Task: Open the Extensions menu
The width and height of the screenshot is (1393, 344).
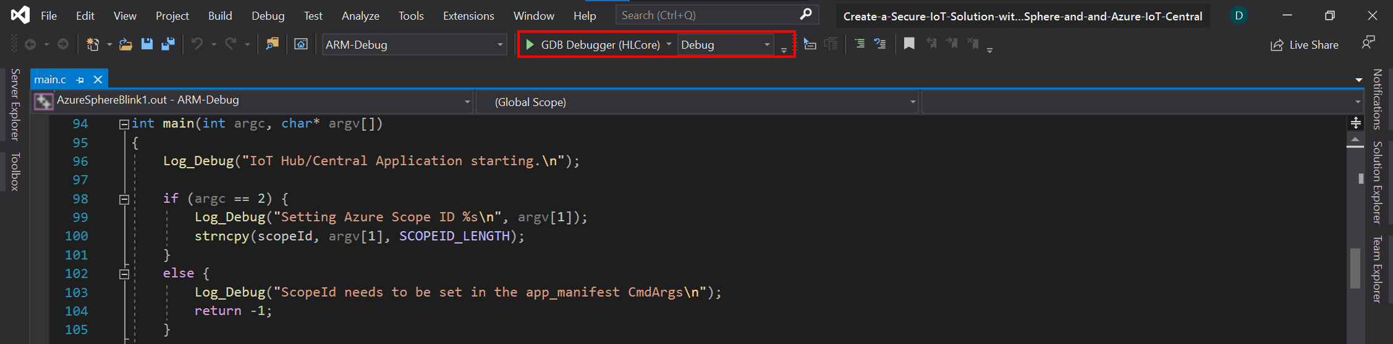Action: 468,16
